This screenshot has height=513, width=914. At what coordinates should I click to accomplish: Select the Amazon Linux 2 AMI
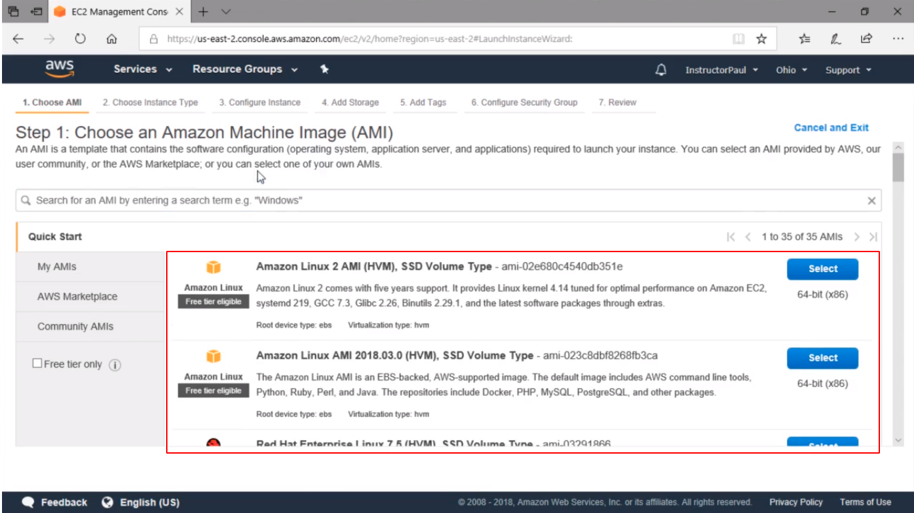822,269
